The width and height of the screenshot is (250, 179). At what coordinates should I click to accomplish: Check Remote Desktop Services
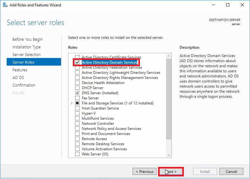(77, 144)
